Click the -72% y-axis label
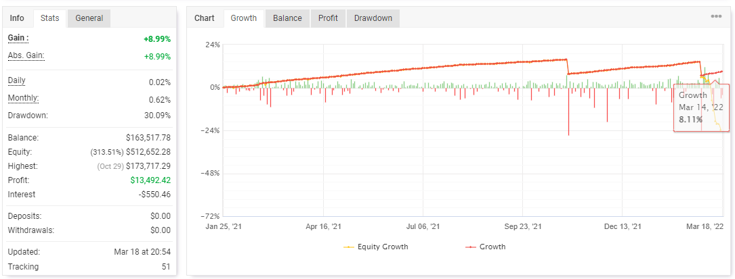735x279 pixels. click(x=210, y=216)
